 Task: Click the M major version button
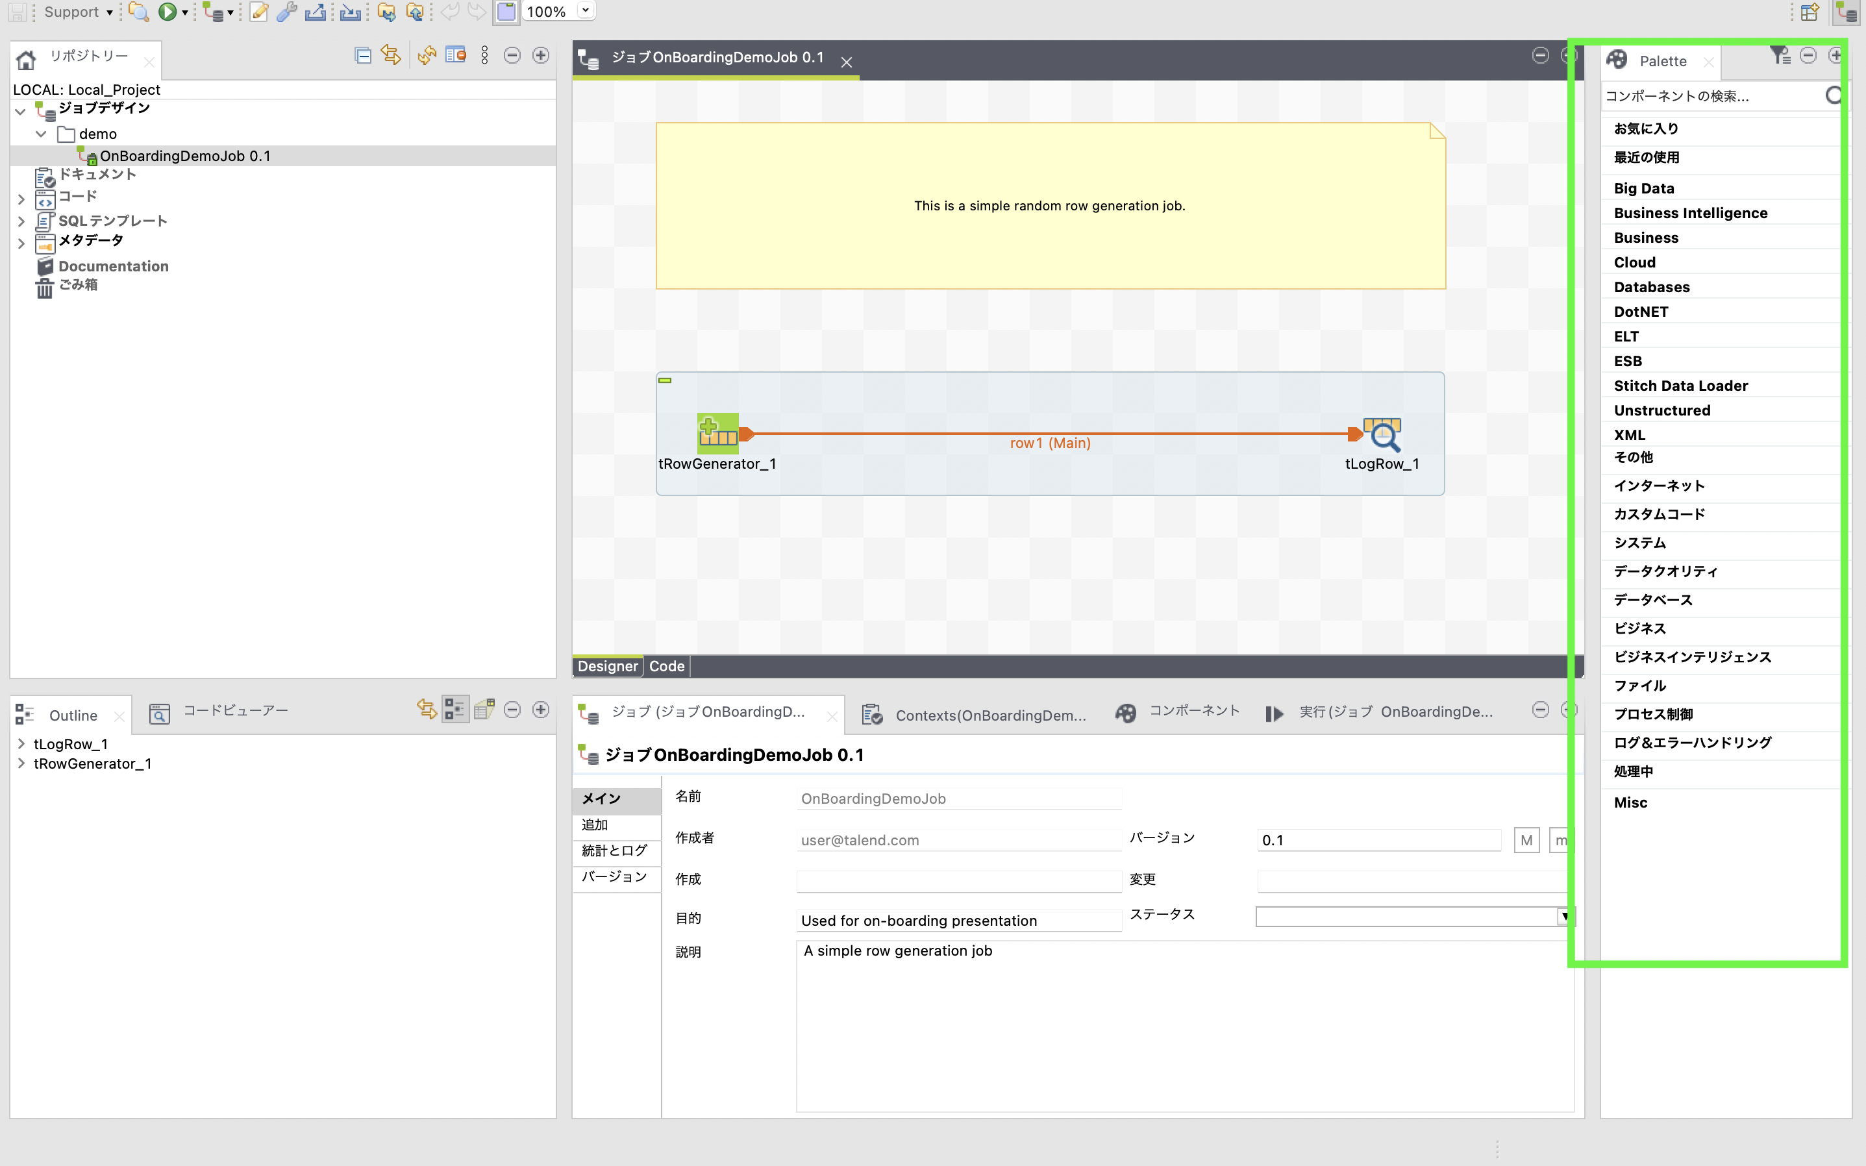1526,840
